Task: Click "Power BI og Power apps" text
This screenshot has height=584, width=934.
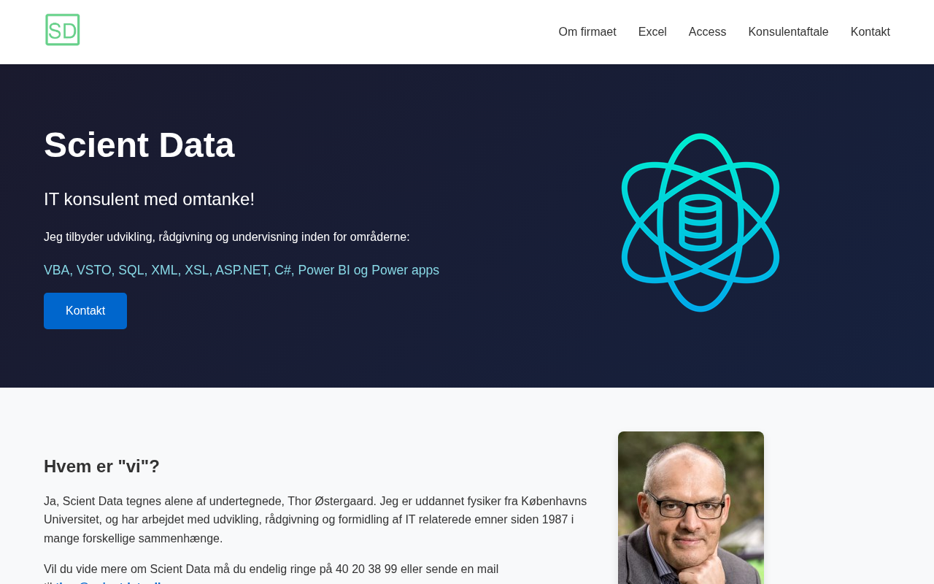Action: click(x=368, y=270)
